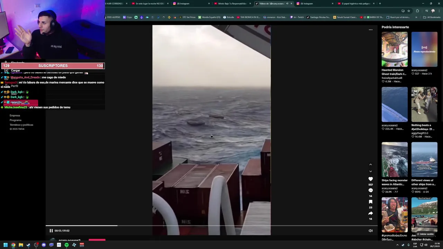The image size is (443, 249).
Task: Open 'sionaron - Kick Stat...' bookmark
Action: (x=275, y=17)
